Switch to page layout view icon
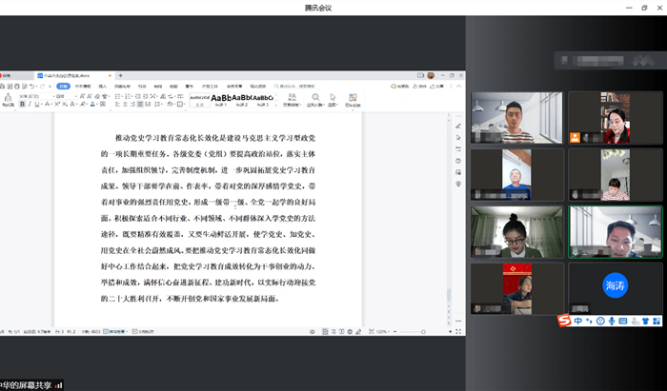 point(325,332)
